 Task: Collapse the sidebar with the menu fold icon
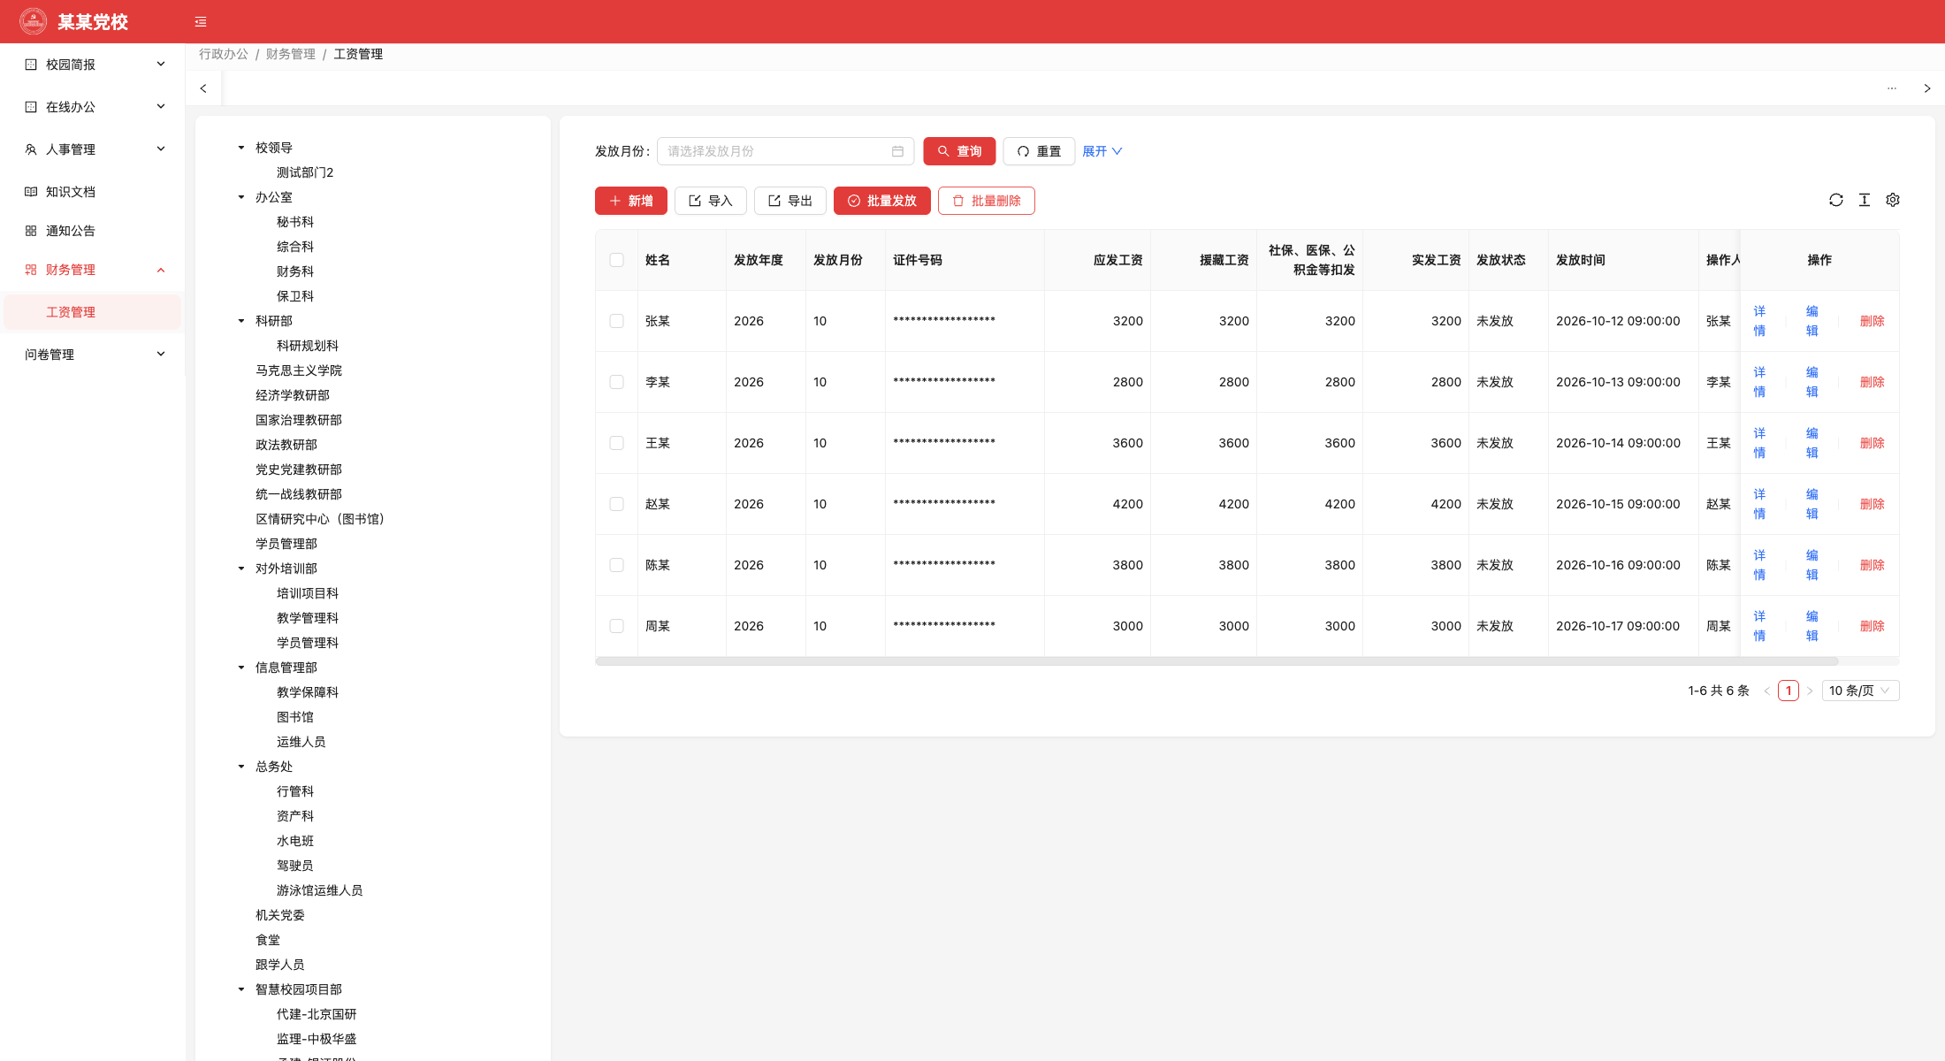pos(201,22)
